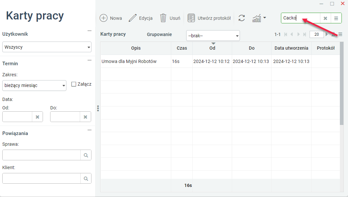This screenshot has width=348, height=197.
Task: Collapse the Powiązania section
Action: click(x=90, y=130)
